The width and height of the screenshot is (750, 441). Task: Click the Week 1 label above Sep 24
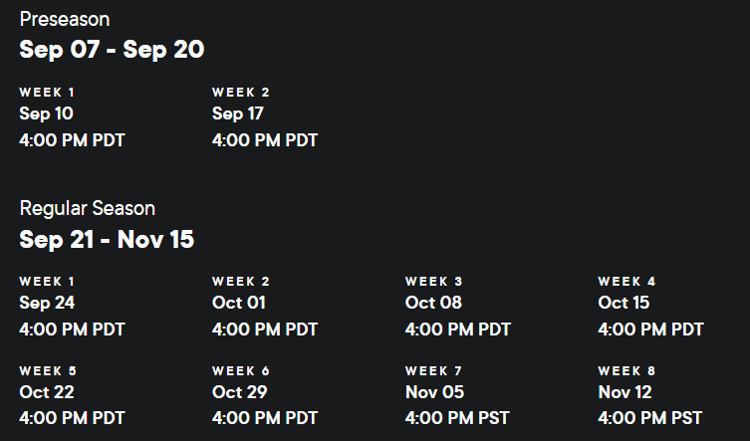click(x=47, y=282)
